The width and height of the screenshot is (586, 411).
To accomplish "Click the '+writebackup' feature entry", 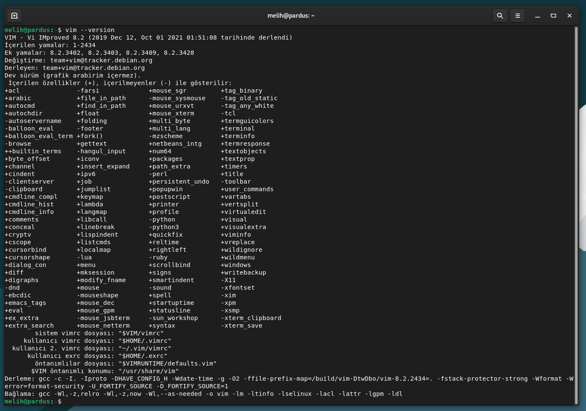I will pyautogui.click(x=243, y=272).
